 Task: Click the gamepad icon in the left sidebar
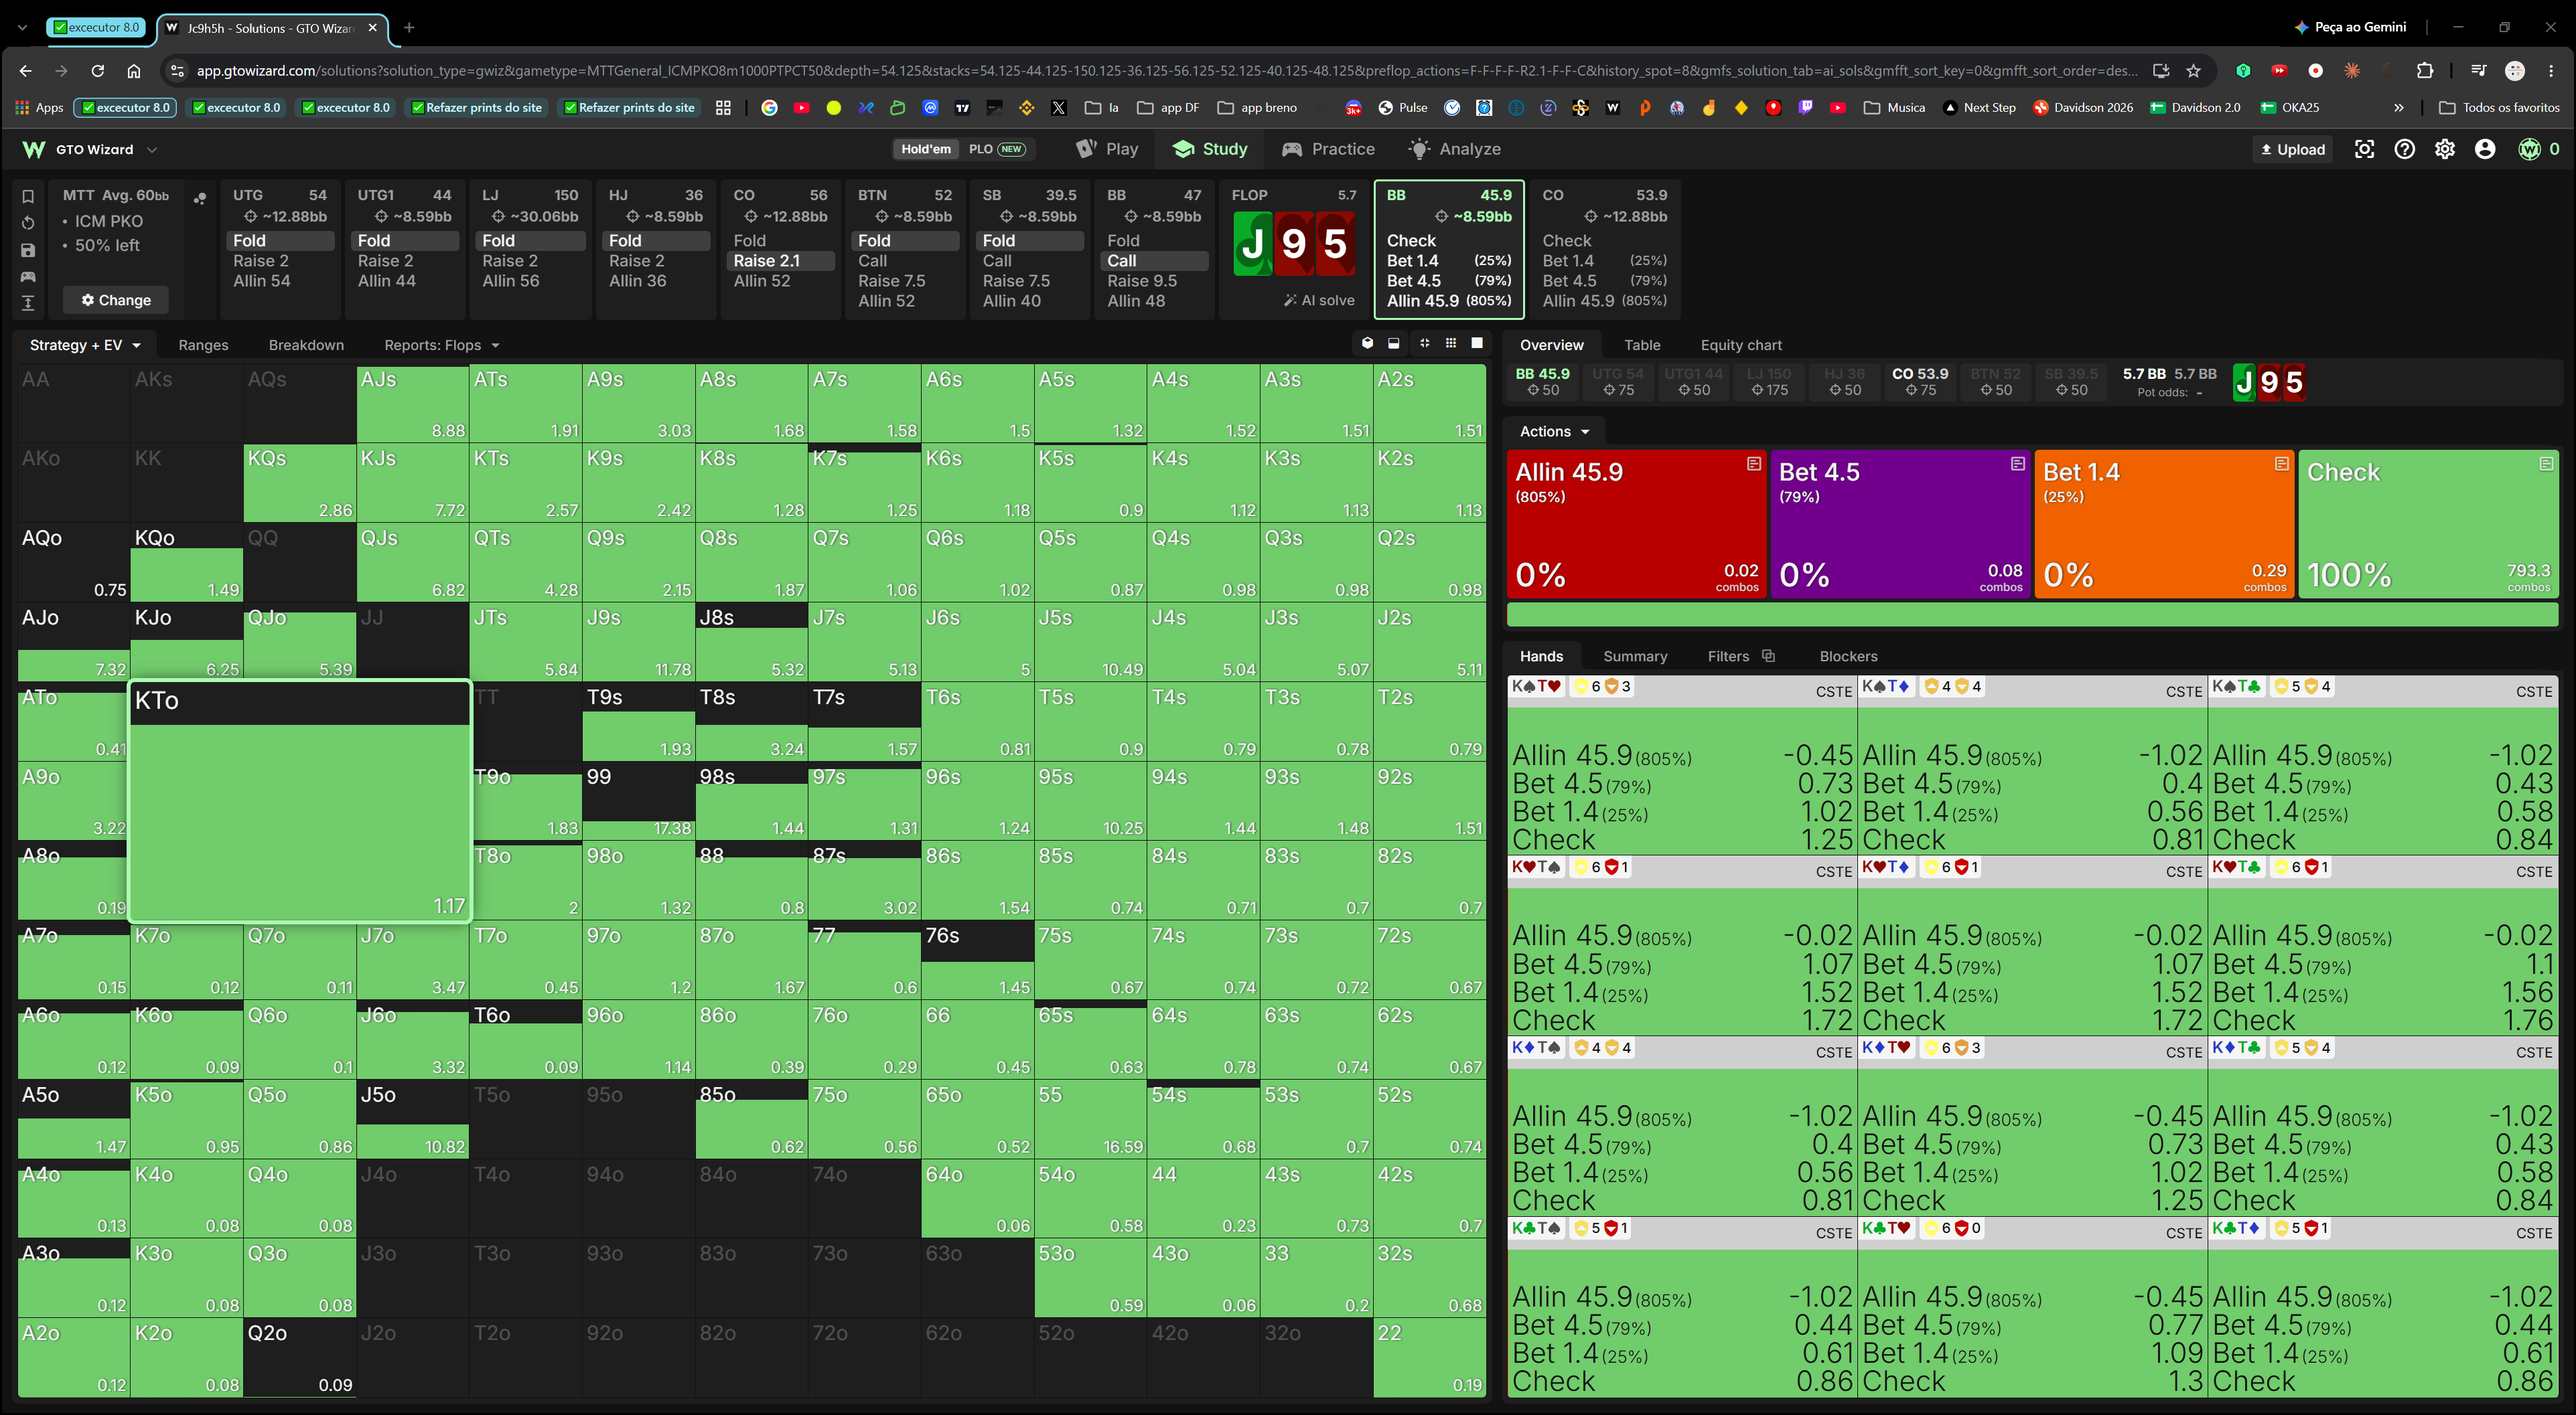[28, 277]
